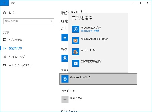Click the Web サイト用のアプリ icon

pos(4,65)
